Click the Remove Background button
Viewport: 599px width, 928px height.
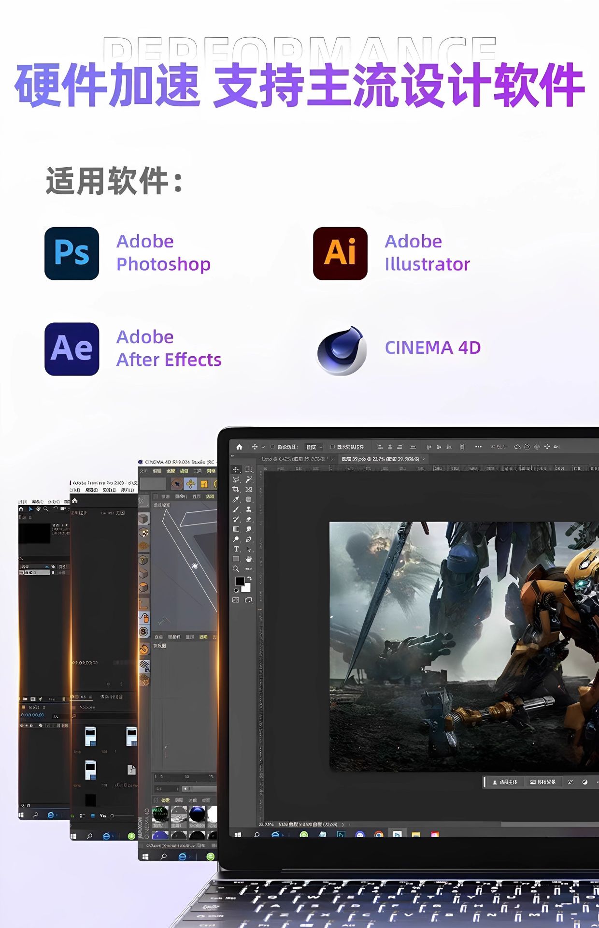(x=543, y=782)
